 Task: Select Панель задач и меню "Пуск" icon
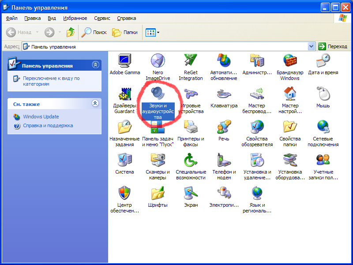[158, 127]
